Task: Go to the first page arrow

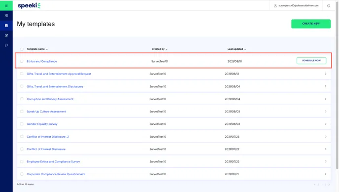Action: 314,185
